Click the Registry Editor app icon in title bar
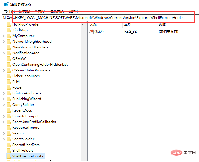This screenshot has height=162, width=199. [6, 4]
